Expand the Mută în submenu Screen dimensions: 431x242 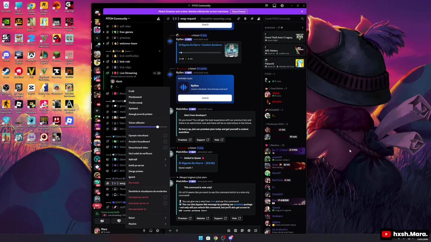(147, 224)
